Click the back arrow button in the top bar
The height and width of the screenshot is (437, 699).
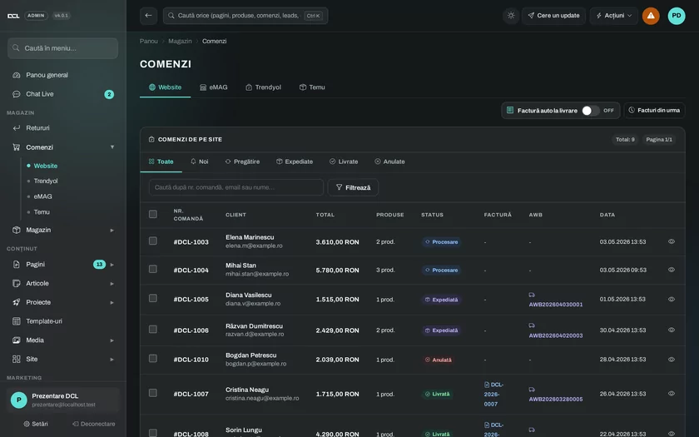tap(148, 16)
